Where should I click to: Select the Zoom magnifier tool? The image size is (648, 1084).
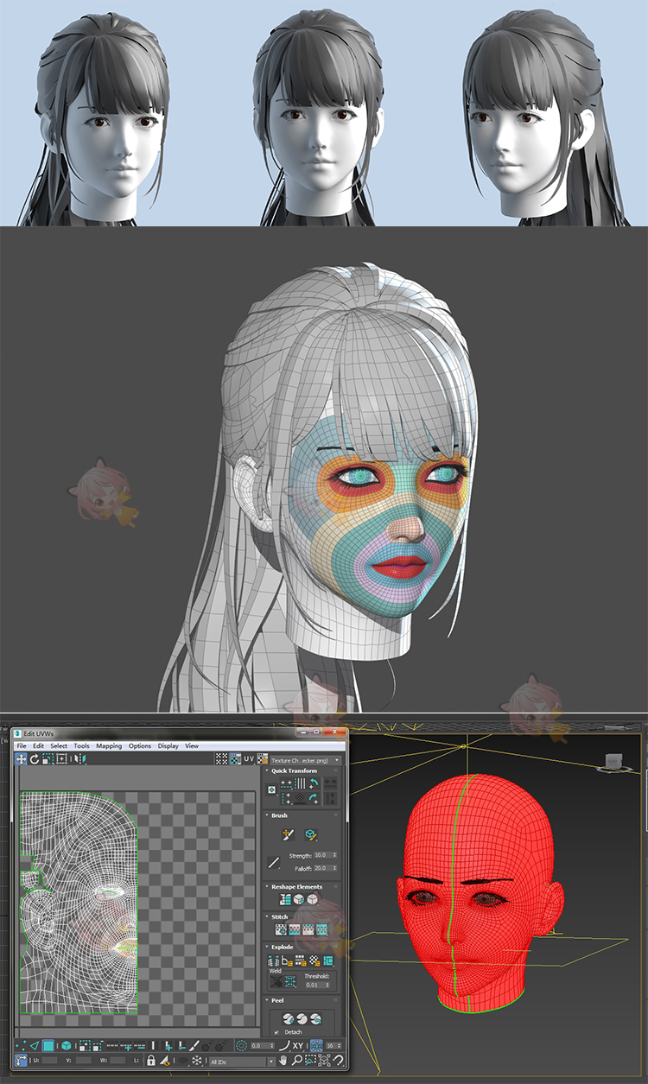point(296,1061)
